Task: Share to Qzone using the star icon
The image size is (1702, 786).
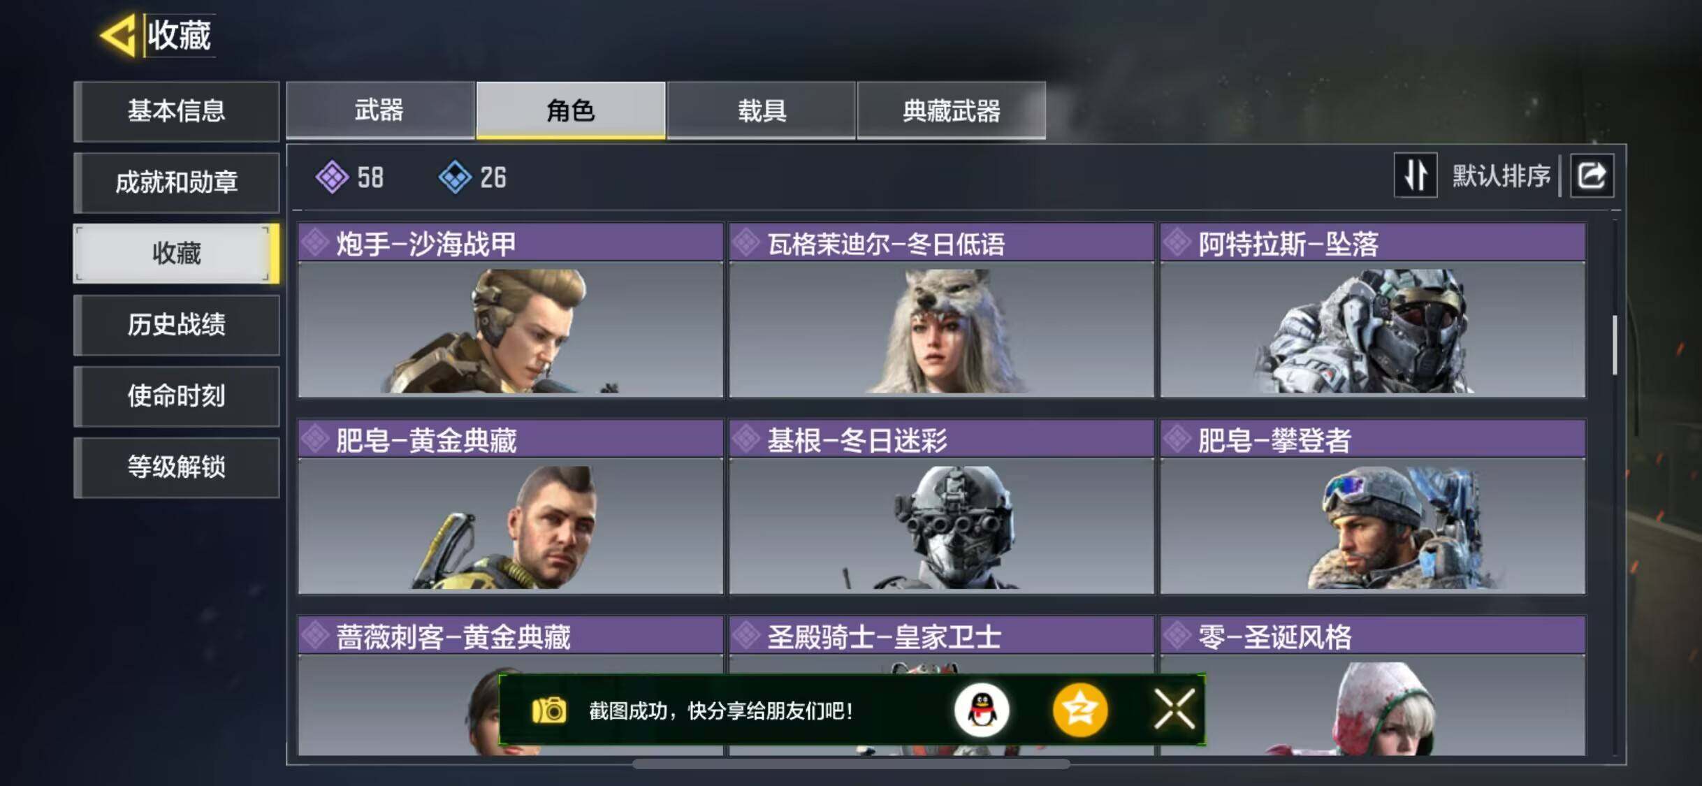Action: [x=1079, y=711]
